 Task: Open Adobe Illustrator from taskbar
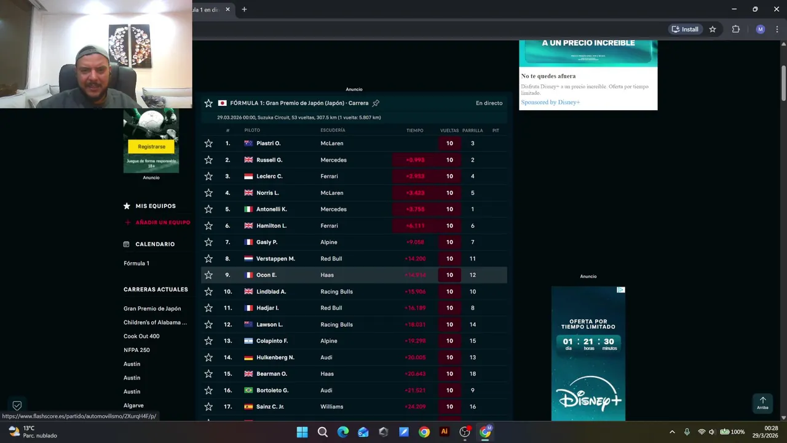(x=445, y=432)
